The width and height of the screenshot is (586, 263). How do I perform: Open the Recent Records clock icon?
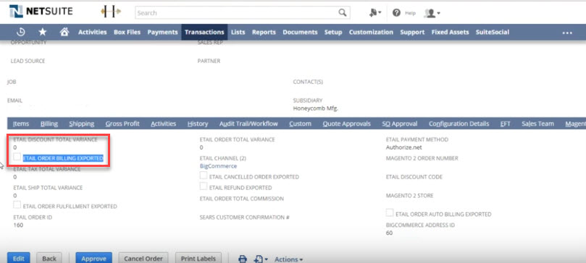(x=21, y=32)
